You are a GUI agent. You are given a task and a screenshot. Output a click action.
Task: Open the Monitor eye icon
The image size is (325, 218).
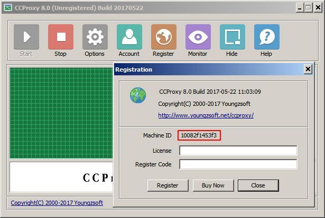(x=198, y=37)
